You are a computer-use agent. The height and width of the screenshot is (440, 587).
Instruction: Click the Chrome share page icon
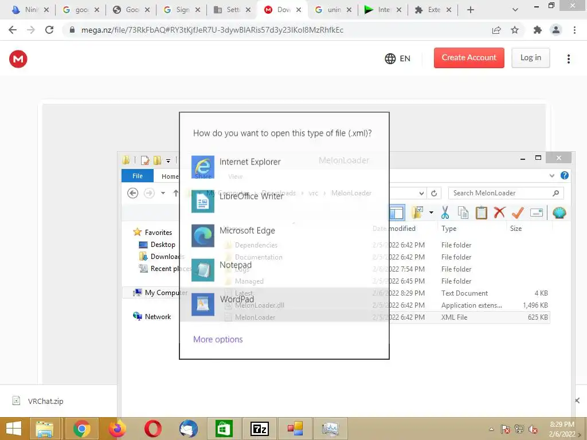coord(496,30)
